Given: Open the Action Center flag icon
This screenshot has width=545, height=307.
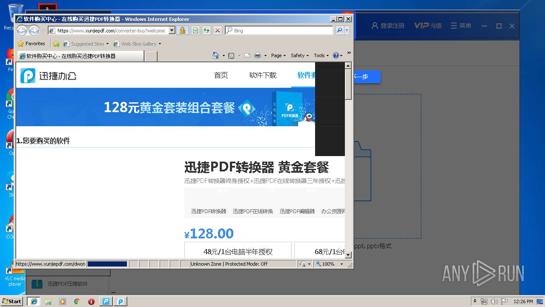Looking at the screenshot, I should click(505, 301).
